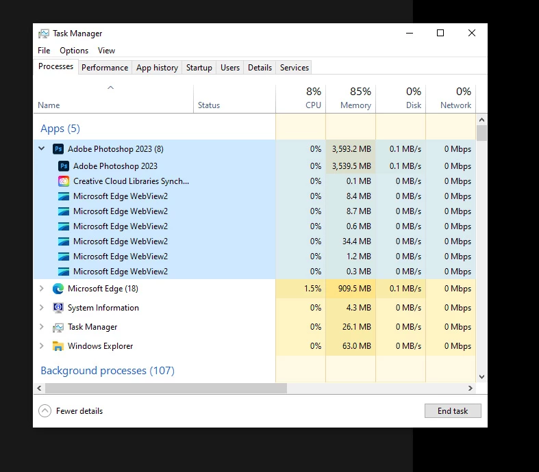Click the WebView2 icon in the 8.4 MB row
Viewport: 539px width, 472px height.
point(64,196)
